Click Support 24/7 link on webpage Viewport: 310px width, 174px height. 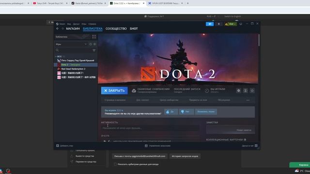(x=154, y=16)
